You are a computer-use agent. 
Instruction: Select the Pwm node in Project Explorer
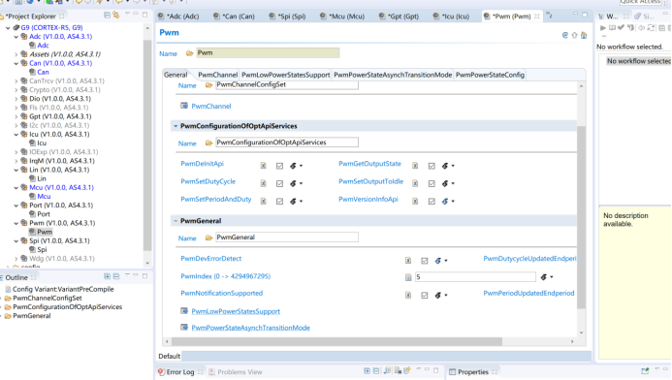[45, 232]
